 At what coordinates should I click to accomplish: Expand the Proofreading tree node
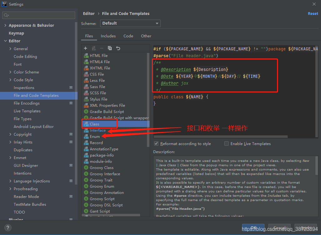coord(10,189)
